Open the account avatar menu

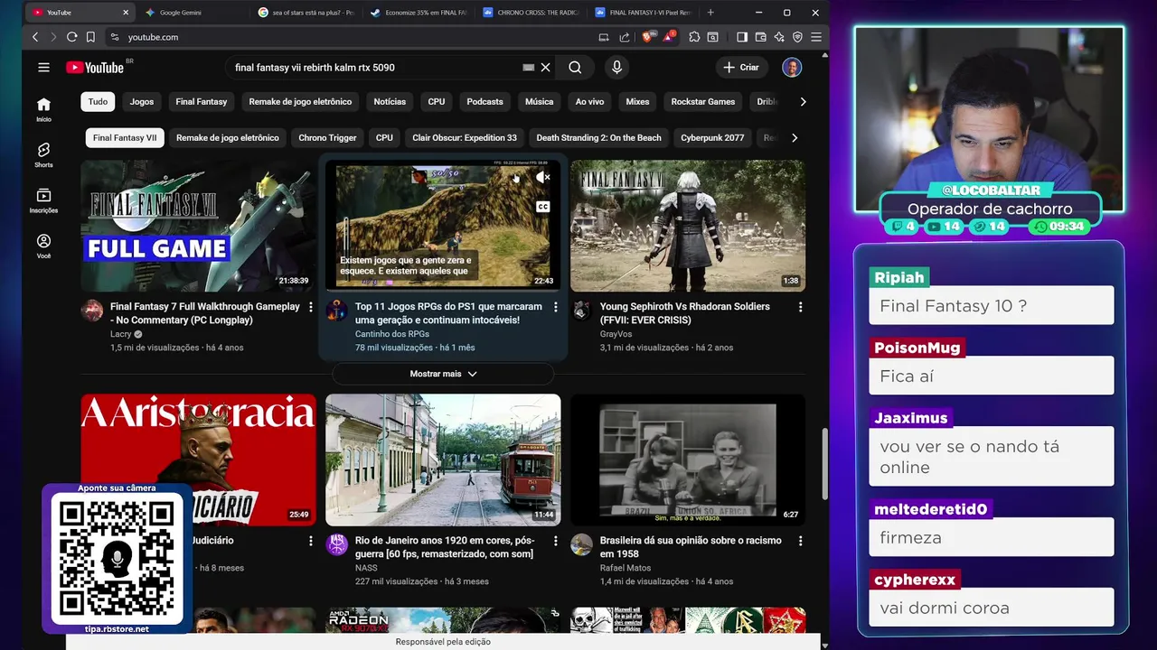pyautogui.click(x=792, y=68)
